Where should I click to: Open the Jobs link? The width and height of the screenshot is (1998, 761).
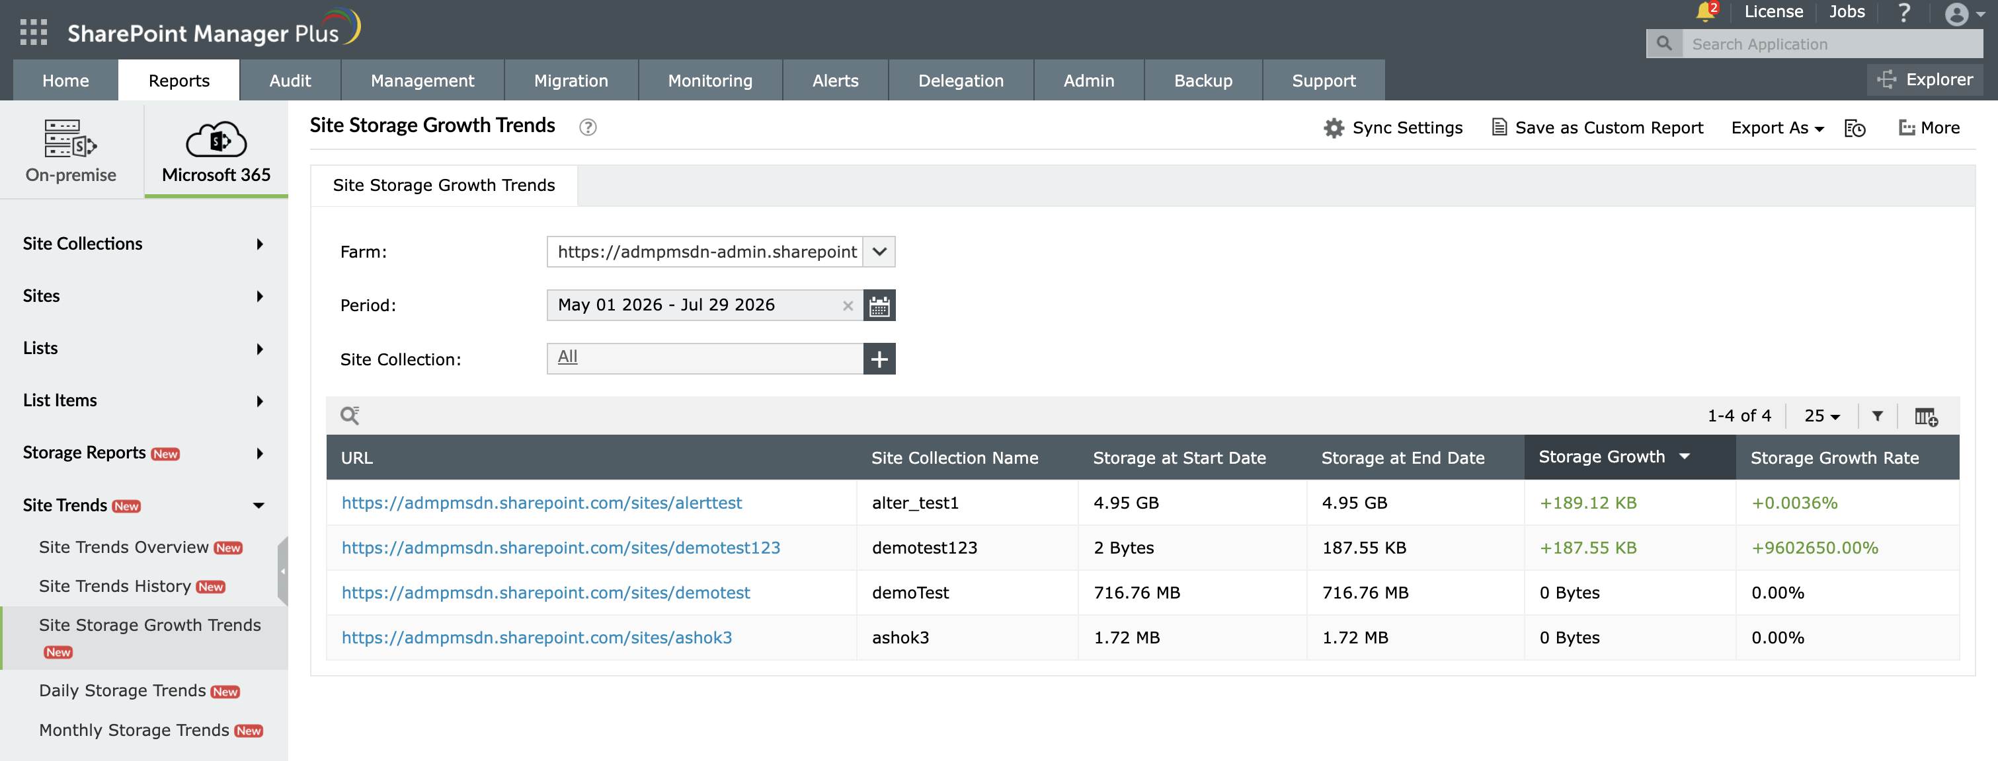[x=1847, y=12]
